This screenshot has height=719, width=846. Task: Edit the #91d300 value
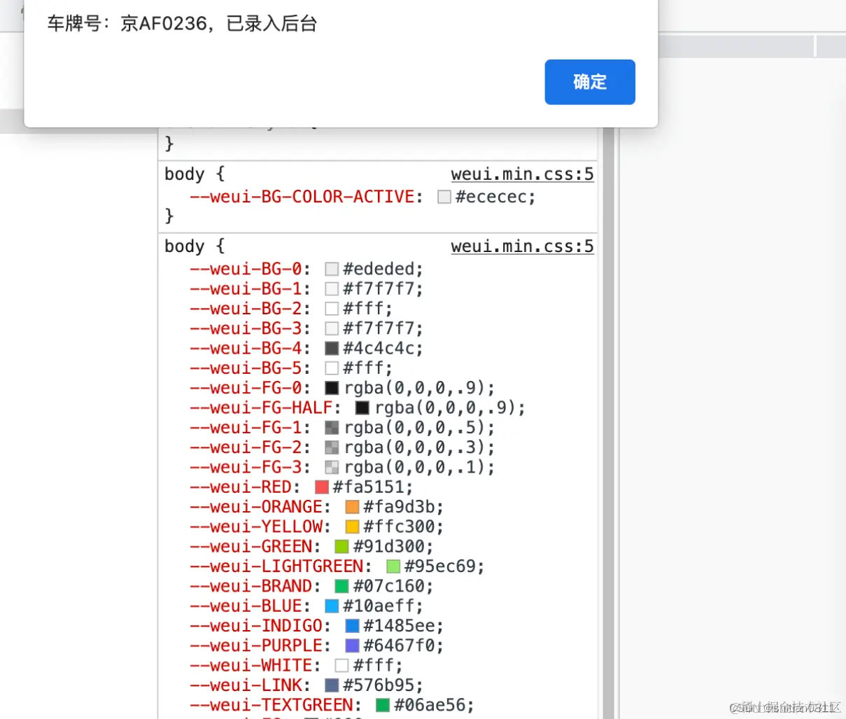(389, 547)
